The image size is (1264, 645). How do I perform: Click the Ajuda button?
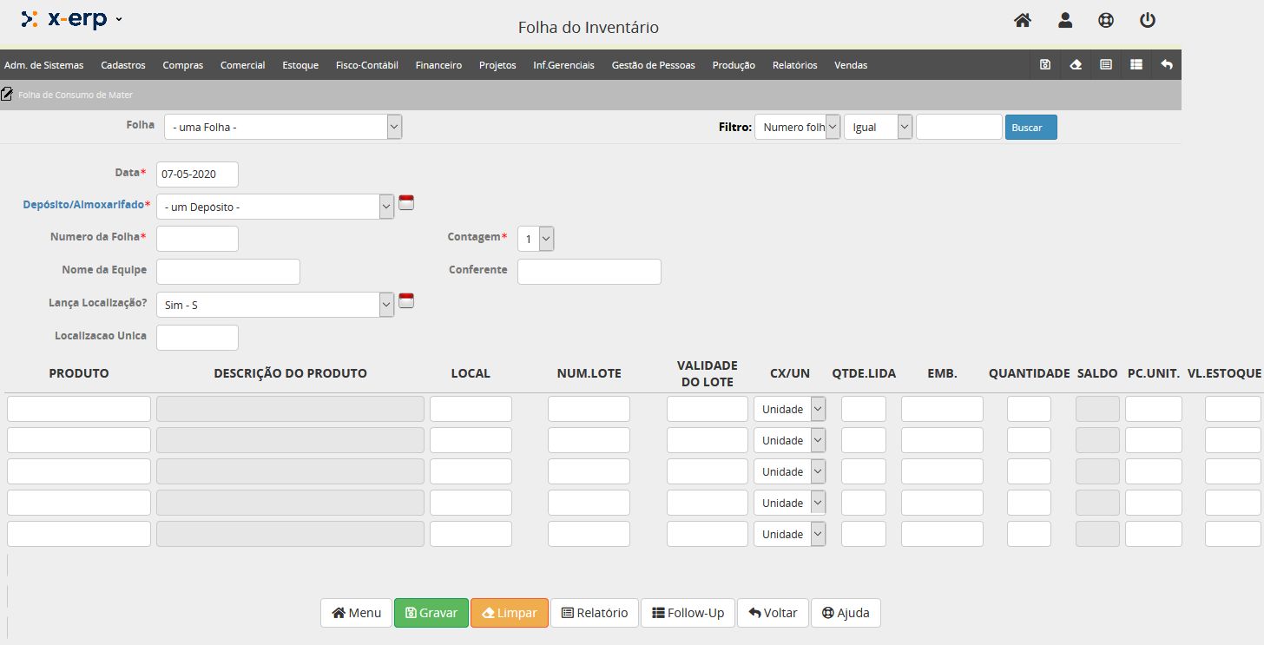(x=846, y=613)
